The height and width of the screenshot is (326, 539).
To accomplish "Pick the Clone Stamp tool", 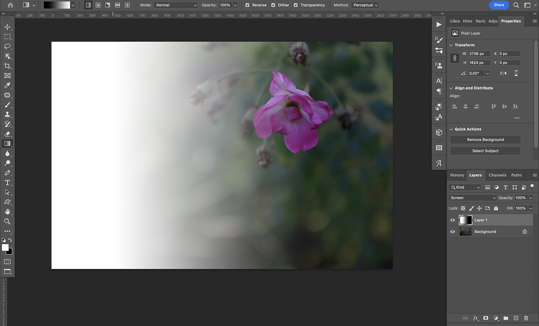I will (8, 114).
